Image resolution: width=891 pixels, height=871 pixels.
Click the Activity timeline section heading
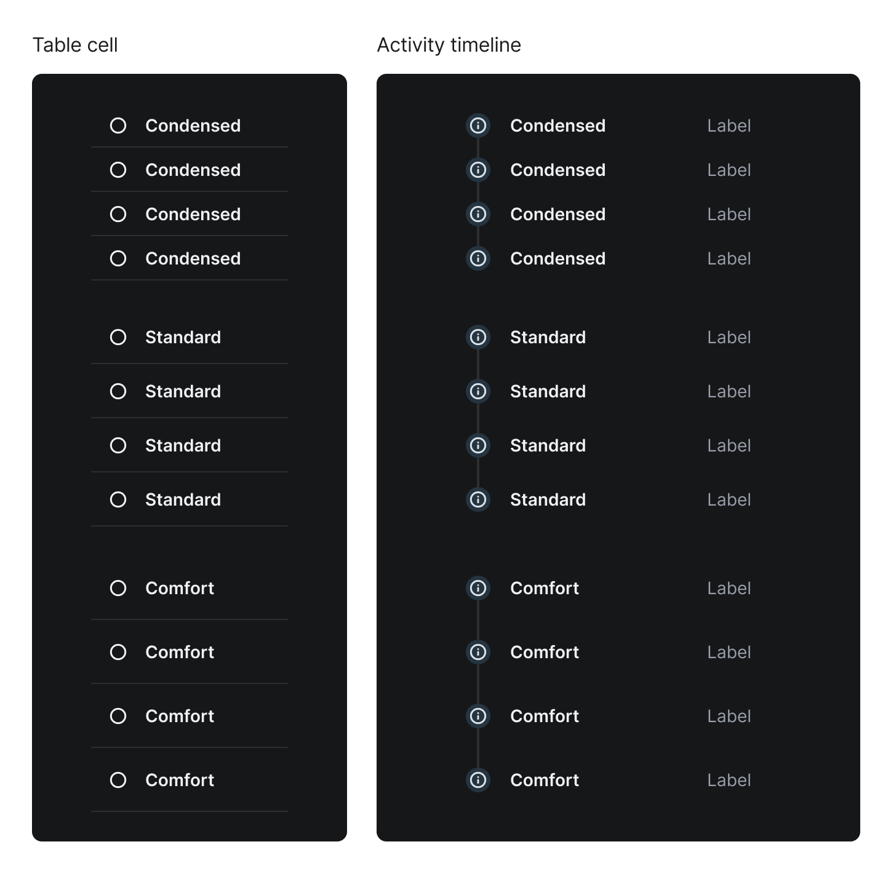[x=449, y=44]
